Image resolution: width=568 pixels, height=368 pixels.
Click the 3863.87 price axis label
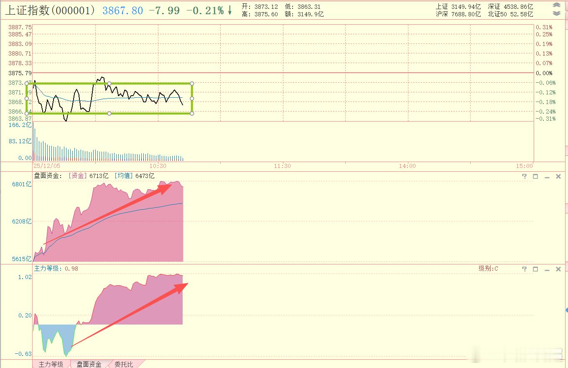[x=20, y=119]
